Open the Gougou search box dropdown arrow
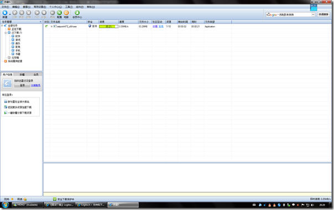Screen dimensions: 334x210 click(313, 14)
